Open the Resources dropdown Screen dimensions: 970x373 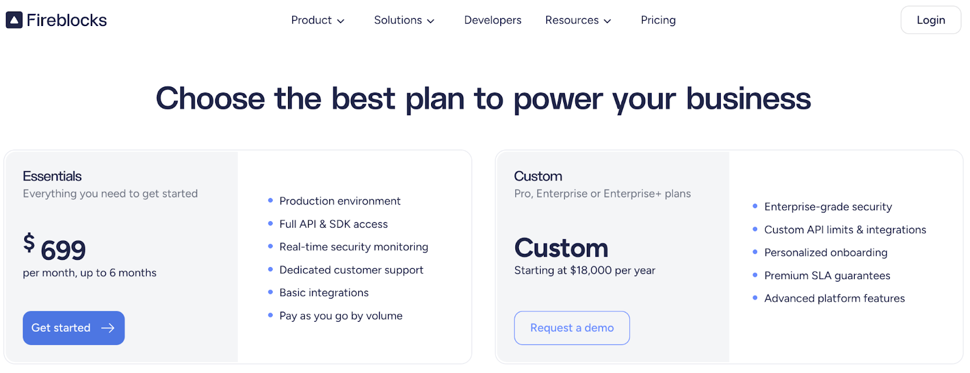(x=578, y=20)
